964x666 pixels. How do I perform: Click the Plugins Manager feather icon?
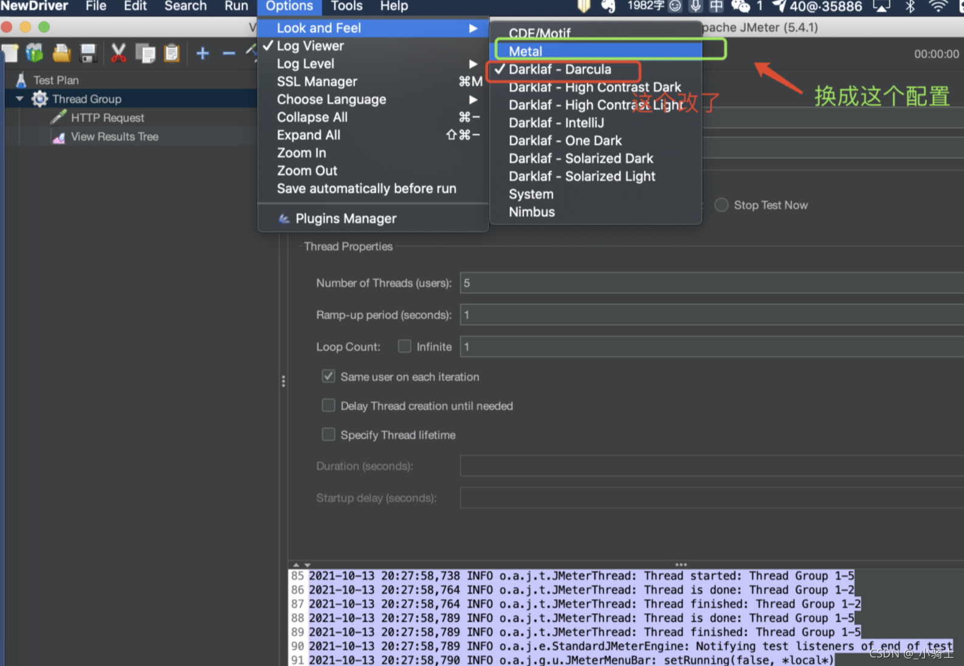click(284, 219)
